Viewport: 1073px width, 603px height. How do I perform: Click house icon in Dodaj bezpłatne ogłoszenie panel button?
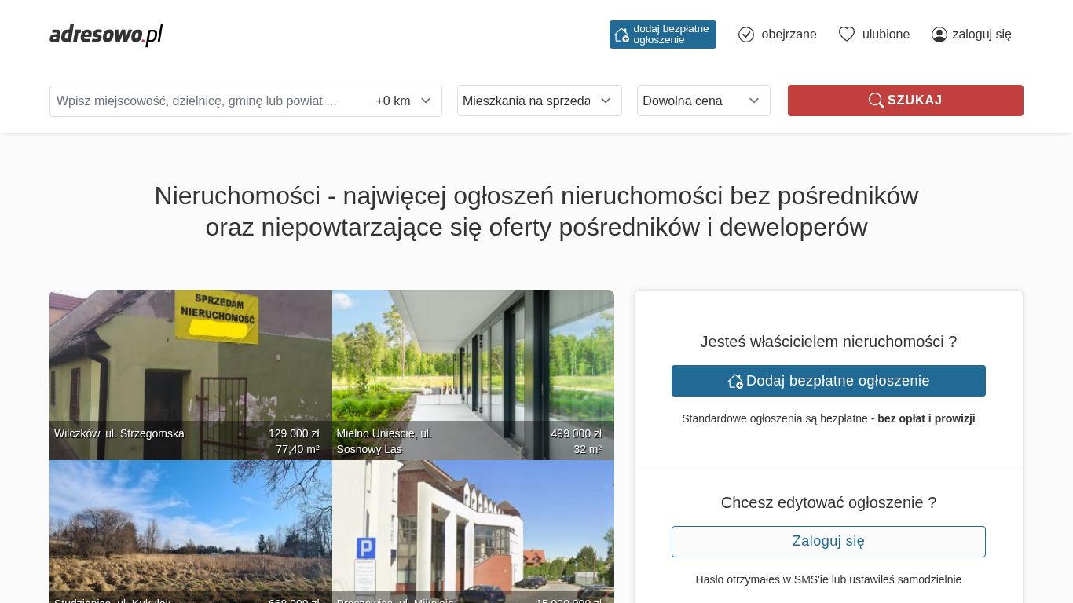click(735, 381)
